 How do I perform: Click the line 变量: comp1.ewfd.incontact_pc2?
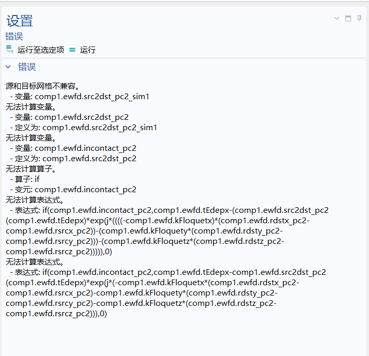point(73,148)
